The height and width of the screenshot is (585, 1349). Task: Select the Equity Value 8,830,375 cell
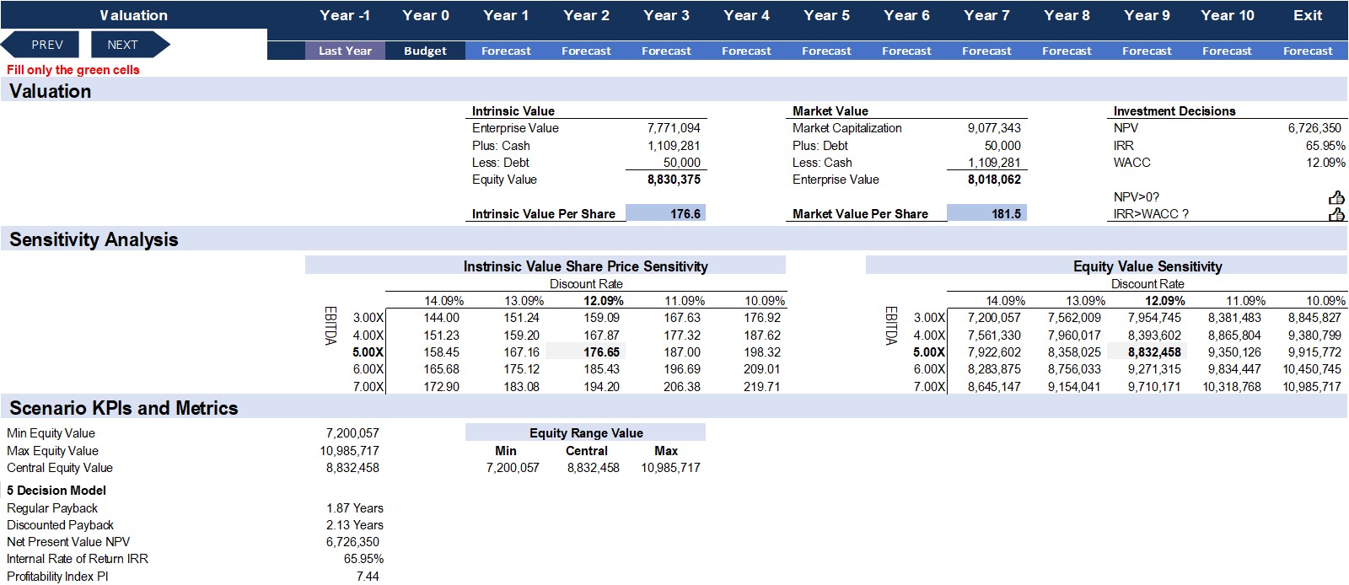click(674, 180)
